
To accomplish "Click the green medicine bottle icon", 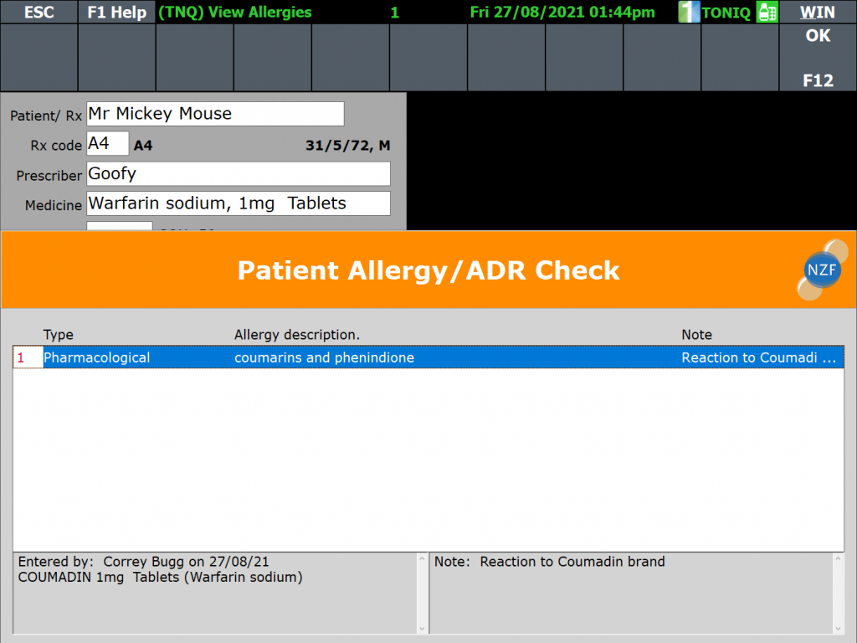I will pyautogui.click(x=766, y=12).
